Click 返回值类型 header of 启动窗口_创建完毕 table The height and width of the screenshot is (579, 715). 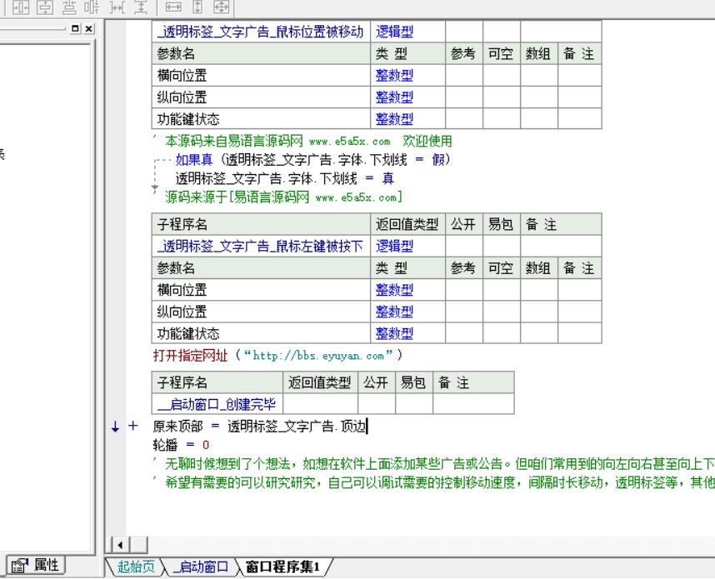coord(320,382)
